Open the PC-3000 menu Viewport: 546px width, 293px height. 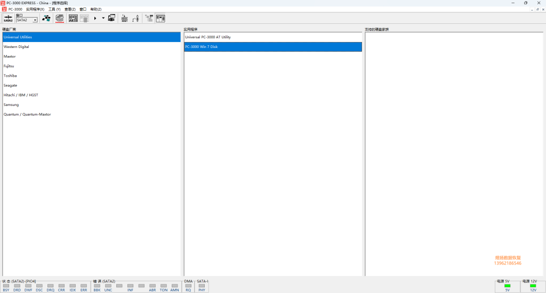(x=15, y=10)
